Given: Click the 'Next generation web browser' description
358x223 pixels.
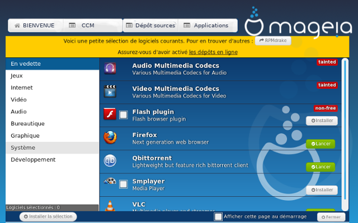Looking at the screenshot, I should coord(171,142).
